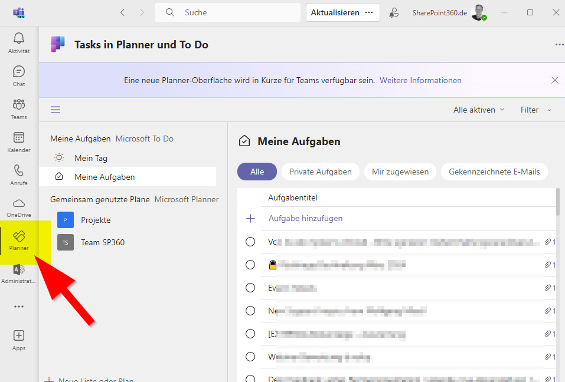Open OneDrive cloud icon
Viewport: 565px width, 382px height.
(19, 204)
